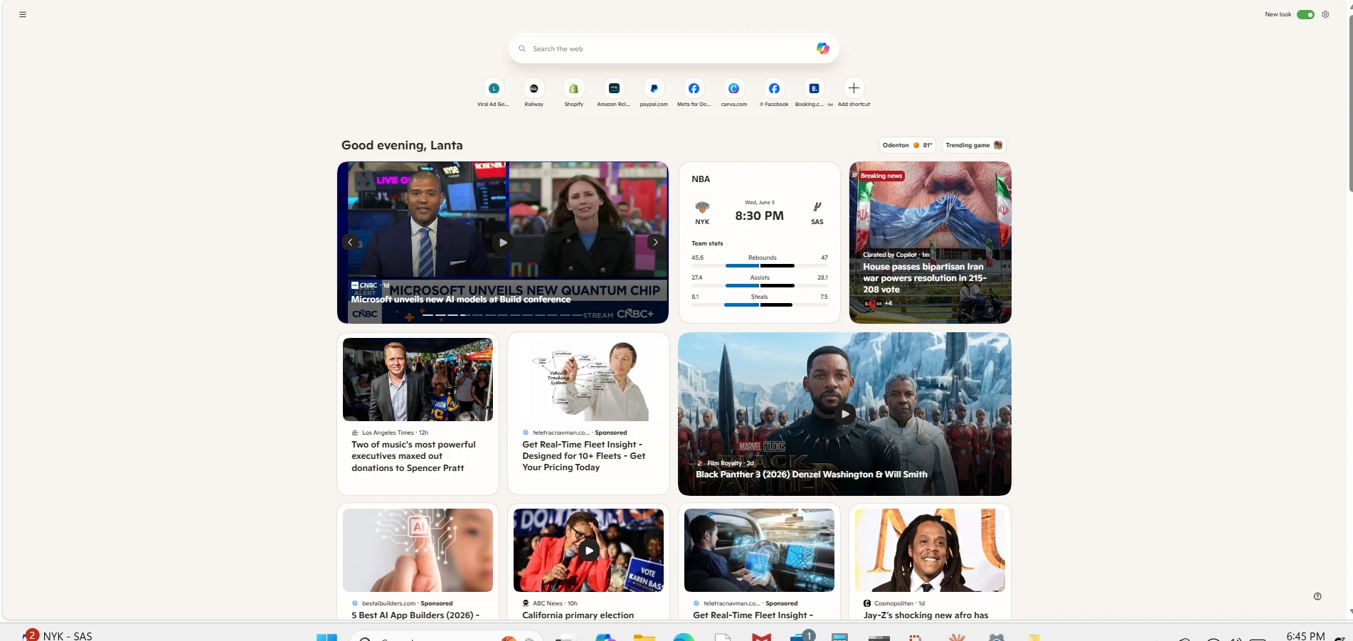Click the +4 sources icons on Iran story
1353x641 pixels.
coord(878,303)
